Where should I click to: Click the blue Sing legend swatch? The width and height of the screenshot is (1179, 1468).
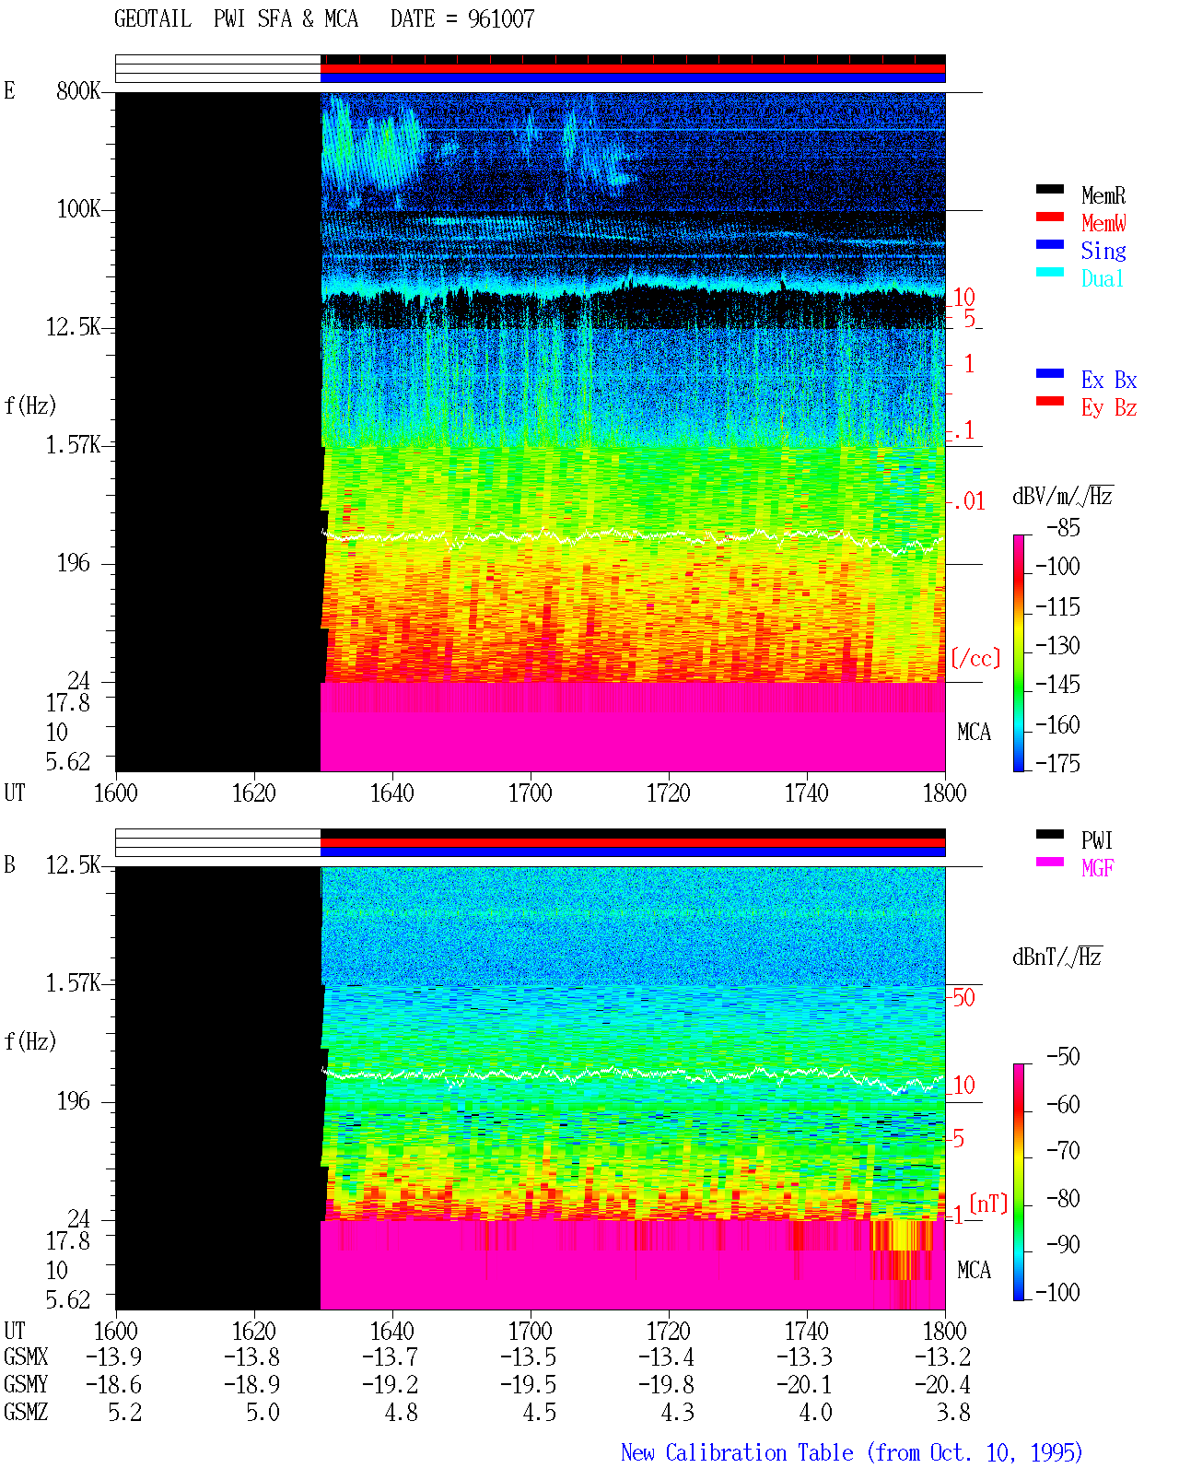pyautogui.click(x=1050, y=244)
